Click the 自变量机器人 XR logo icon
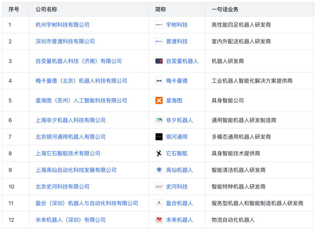Screen dimensions: 315x231 click(159, 61)
